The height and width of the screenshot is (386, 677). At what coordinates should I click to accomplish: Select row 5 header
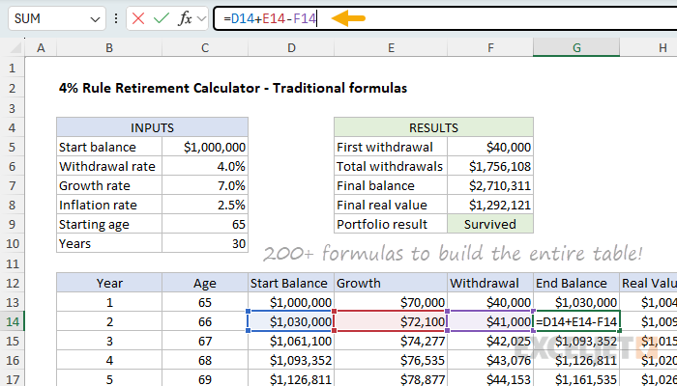tap(12, 147)
